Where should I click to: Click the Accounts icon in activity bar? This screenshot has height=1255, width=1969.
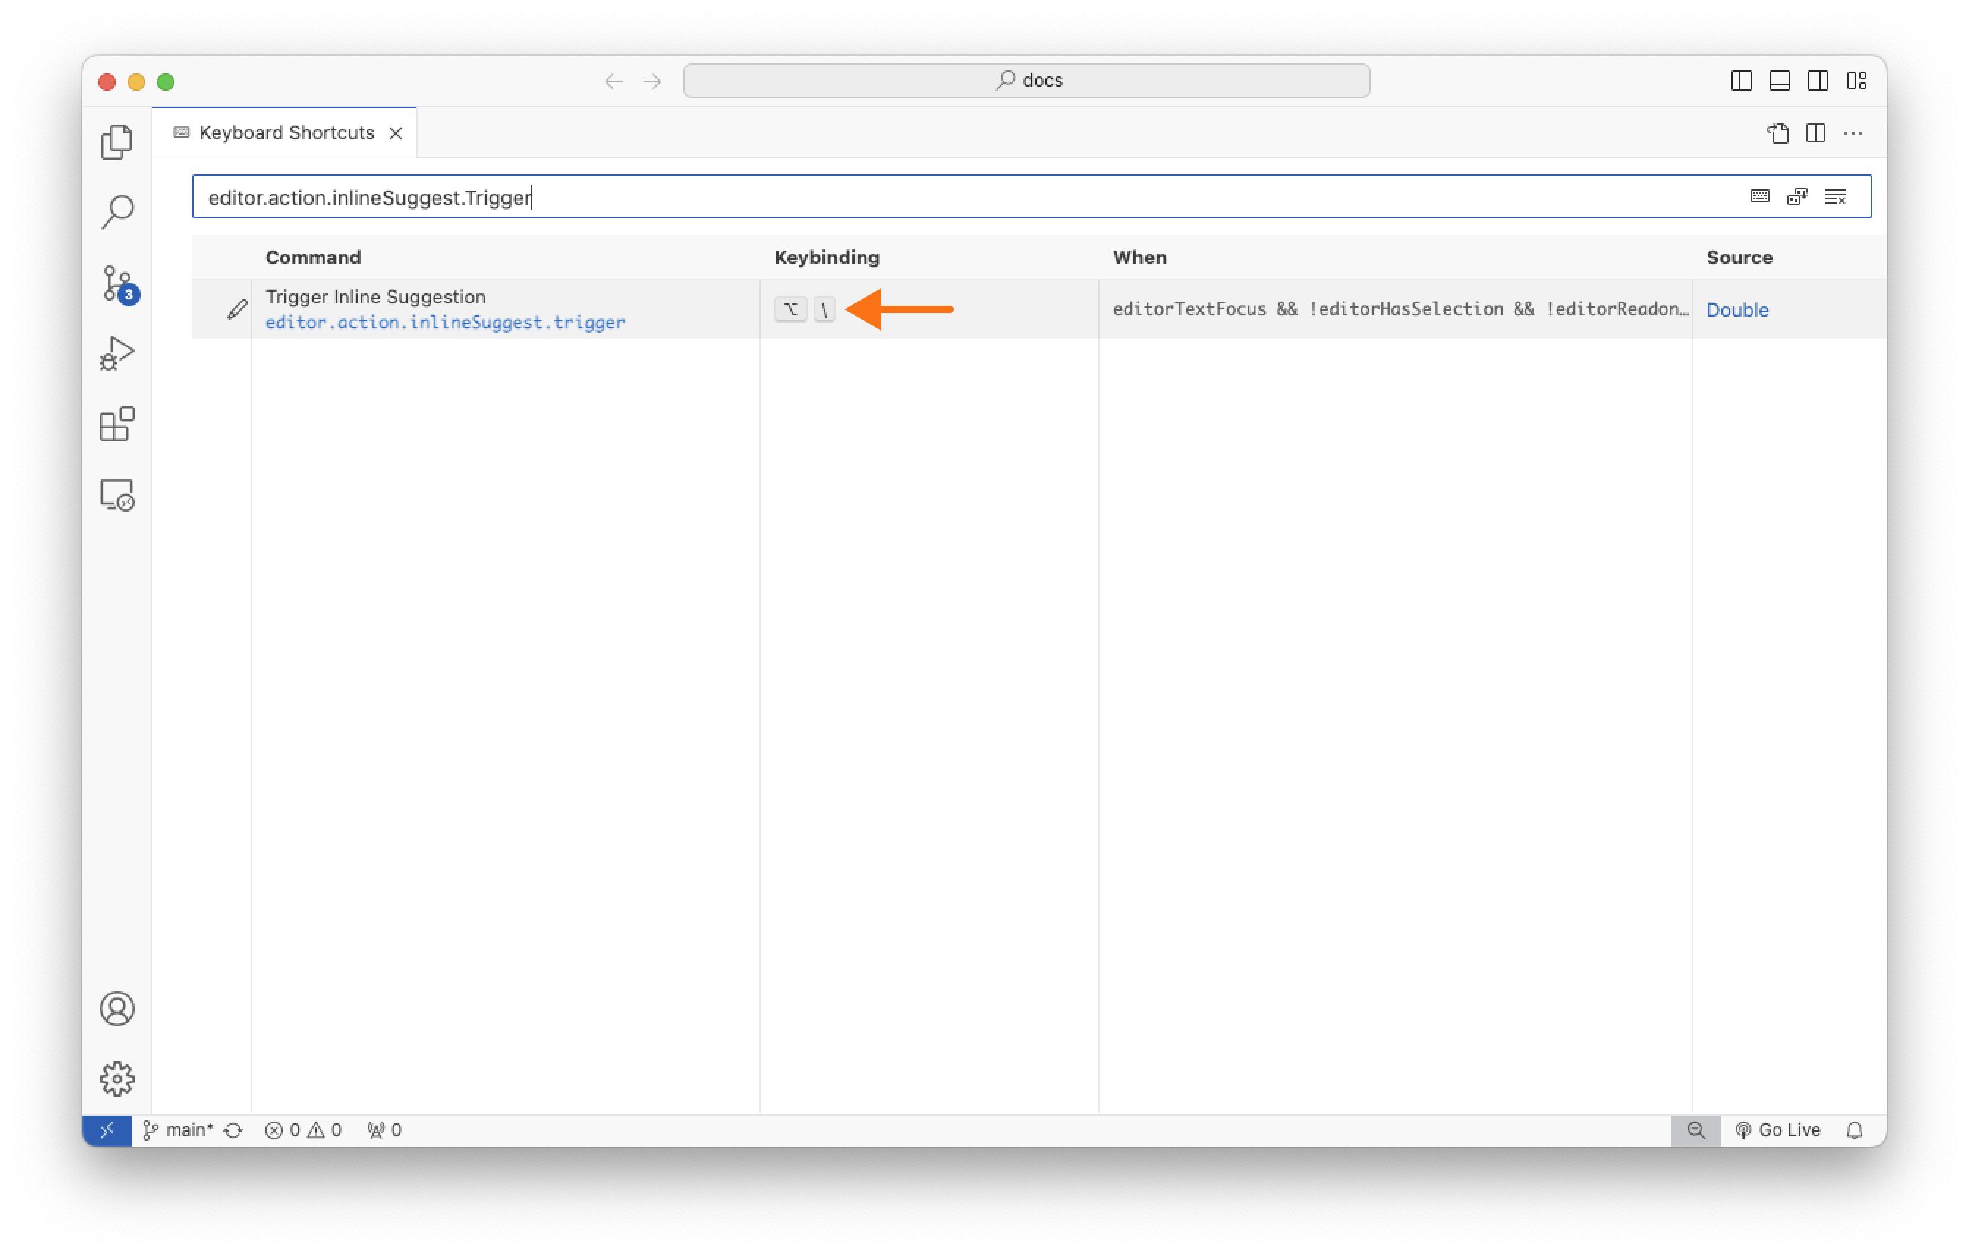pos(117,1007)
